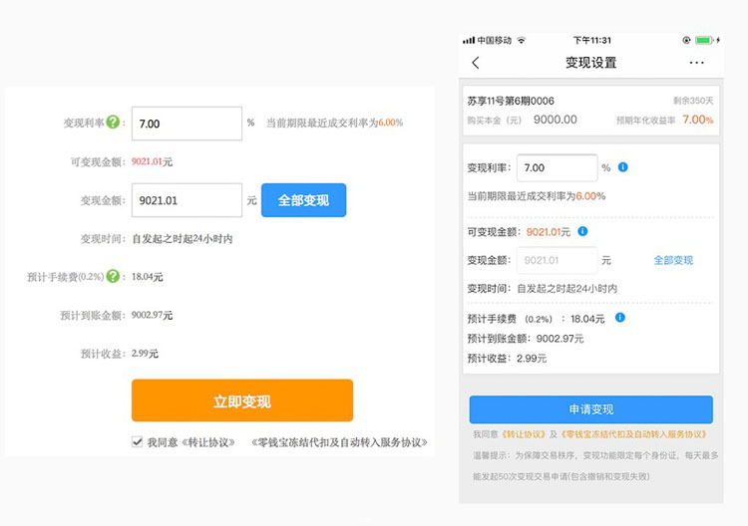Tap the 全部变现 link in the mobile view
The height and width of the screenshot is (526, 748).
pyautogui.click(x=673, y=260)
